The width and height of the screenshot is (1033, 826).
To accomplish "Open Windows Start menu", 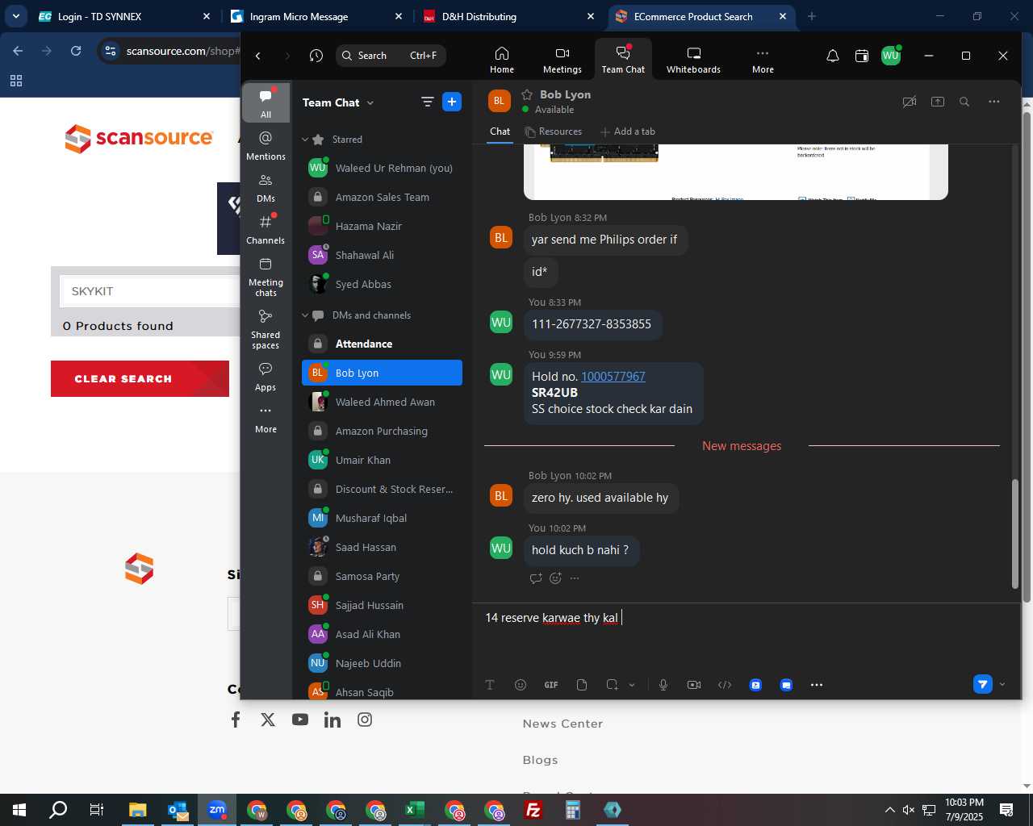I will (x=19, y=810).
